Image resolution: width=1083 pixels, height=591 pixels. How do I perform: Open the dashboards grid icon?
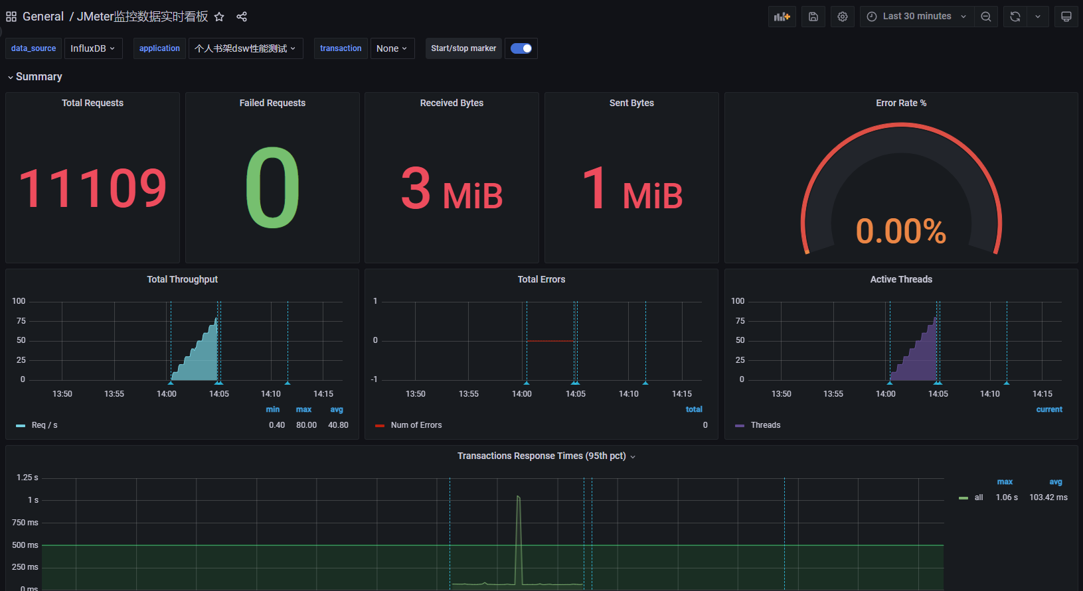(11, 17)
